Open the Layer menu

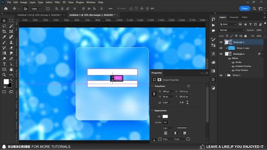[33, 2]
